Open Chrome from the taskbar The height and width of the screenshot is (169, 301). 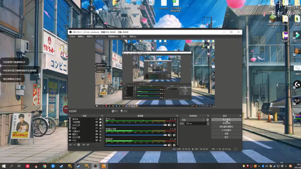point(45,166)
